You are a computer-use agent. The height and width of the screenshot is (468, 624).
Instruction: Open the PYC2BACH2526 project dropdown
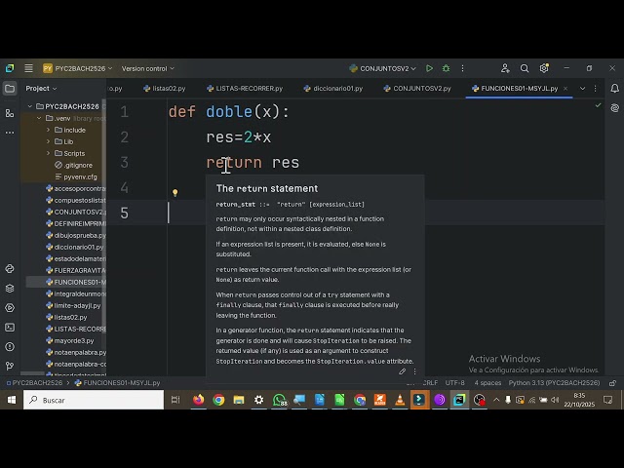click(x=78, y=68)
